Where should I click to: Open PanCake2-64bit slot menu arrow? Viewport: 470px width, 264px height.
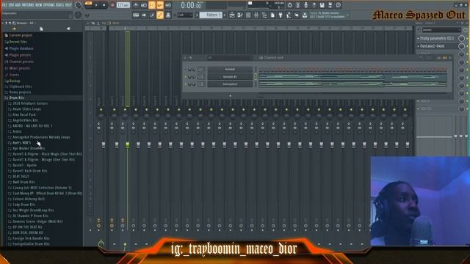[x=418, y=46]
